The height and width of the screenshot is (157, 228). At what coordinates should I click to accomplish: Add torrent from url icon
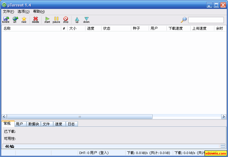pos(15,20)
